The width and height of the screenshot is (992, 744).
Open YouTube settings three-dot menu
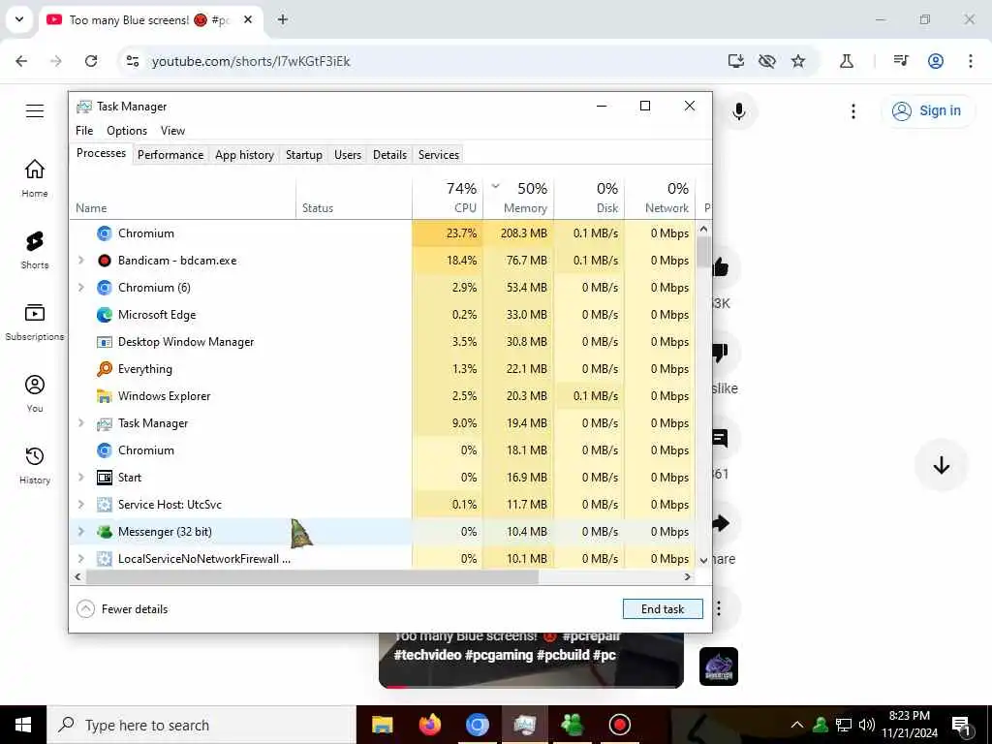point(853,111)
